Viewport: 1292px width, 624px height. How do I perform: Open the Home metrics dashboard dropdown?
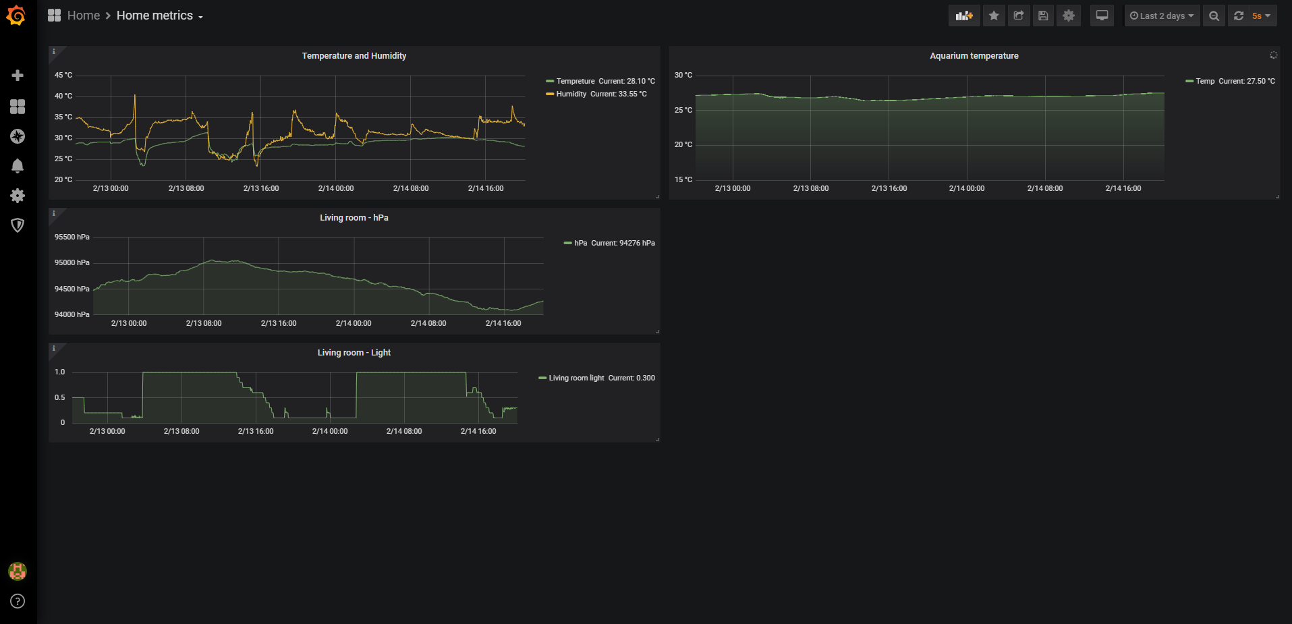point(160,16)
